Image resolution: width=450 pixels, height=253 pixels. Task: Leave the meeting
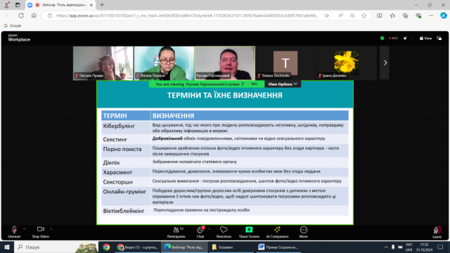(x=437, y=233)
